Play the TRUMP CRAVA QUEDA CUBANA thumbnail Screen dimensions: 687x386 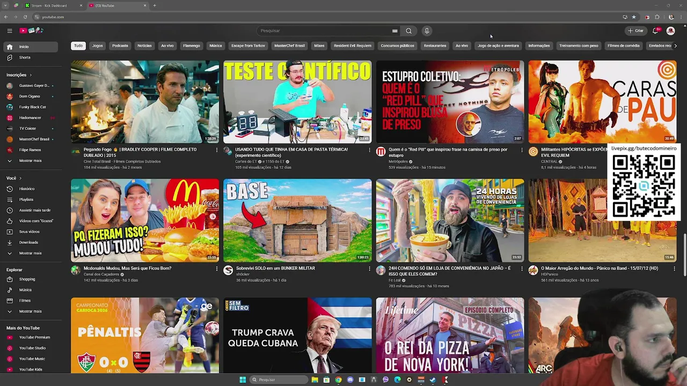tap(297, 336)
